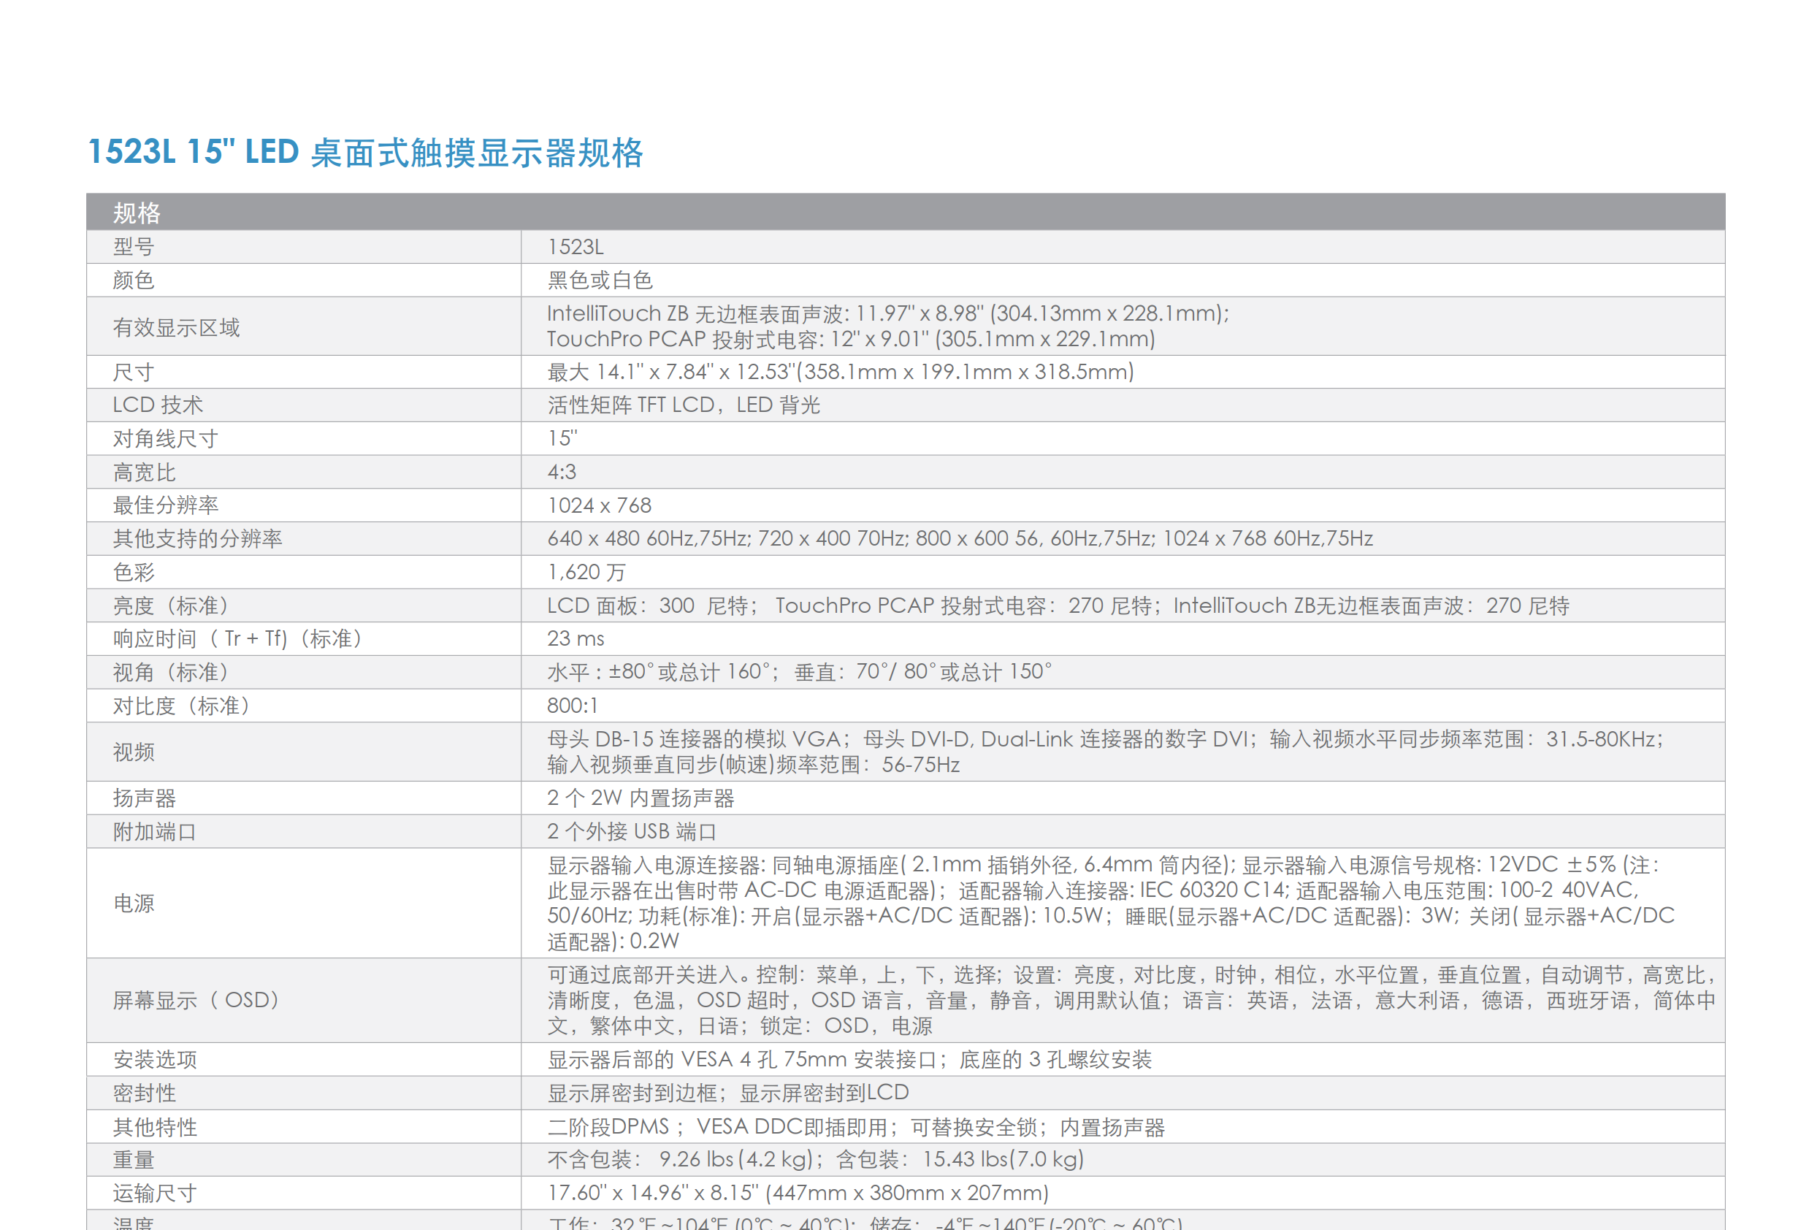Select the 'LCD 面板: 300 尼特' brightness value

[x=1058, y=606]
